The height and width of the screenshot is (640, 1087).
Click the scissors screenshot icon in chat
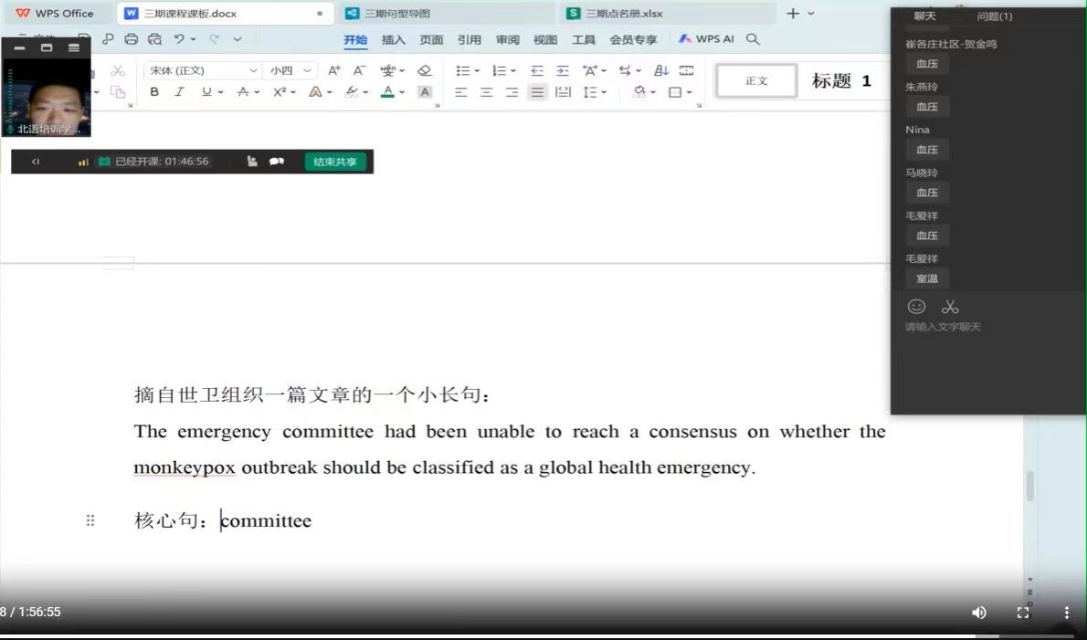click(950, 307)
